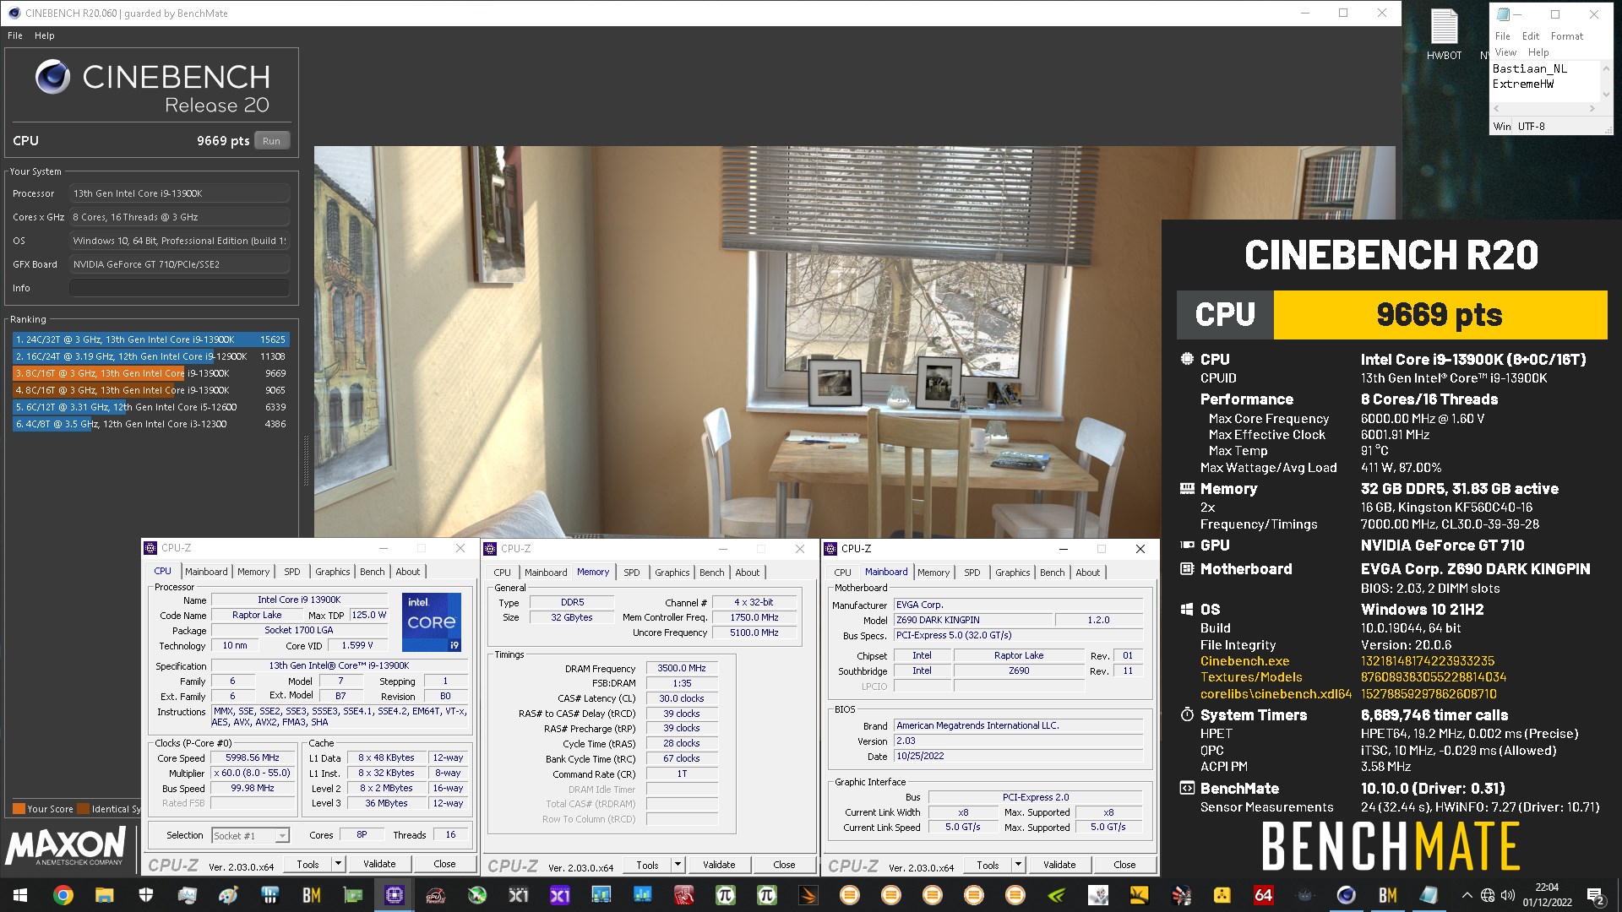Expand Tools dropdown arrow in first CPU-Z window

[x=338, y=864]
